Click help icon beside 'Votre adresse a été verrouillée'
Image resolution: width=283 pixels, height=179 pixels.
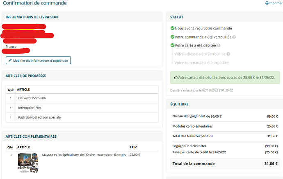pos(228,54)
